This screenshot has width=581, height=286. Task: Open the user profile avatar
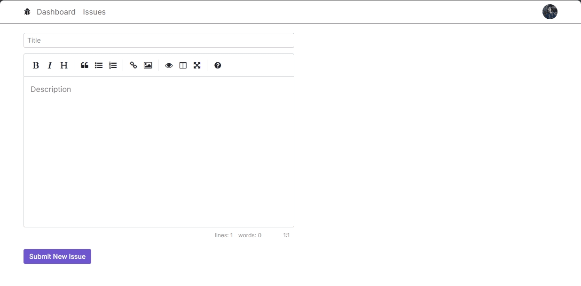coord(550,11)
